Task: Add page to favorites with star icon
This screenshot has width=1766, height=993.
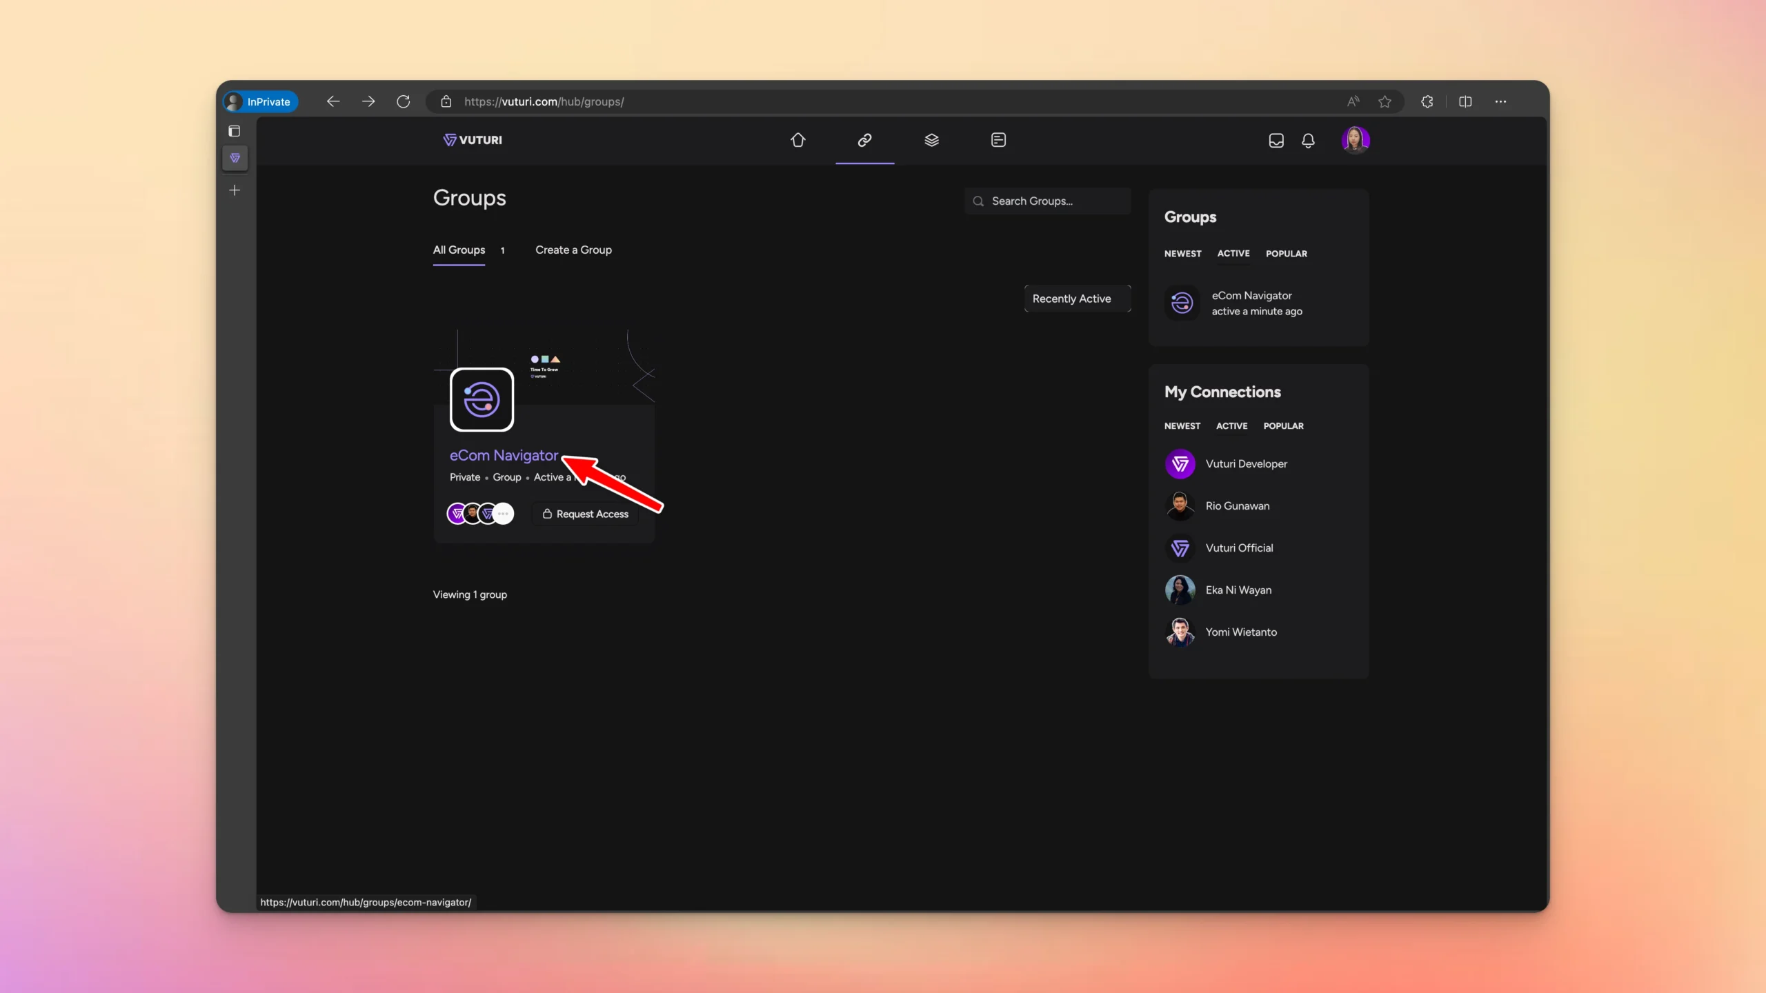Action: tap(1385, 101)
